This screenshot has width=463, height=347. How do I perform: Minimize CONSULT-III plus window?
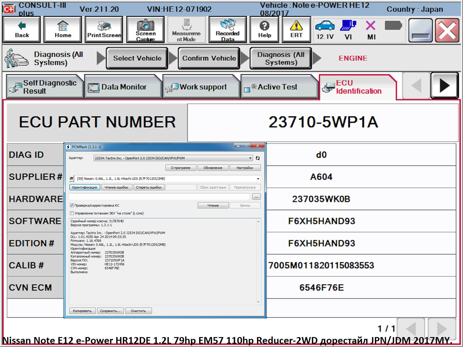point(420,30)
